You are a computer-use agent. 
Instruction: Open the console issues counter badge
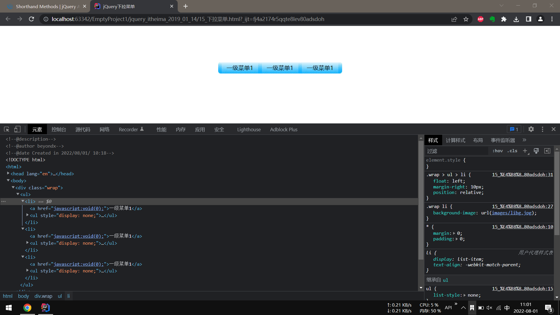(514, 129)
